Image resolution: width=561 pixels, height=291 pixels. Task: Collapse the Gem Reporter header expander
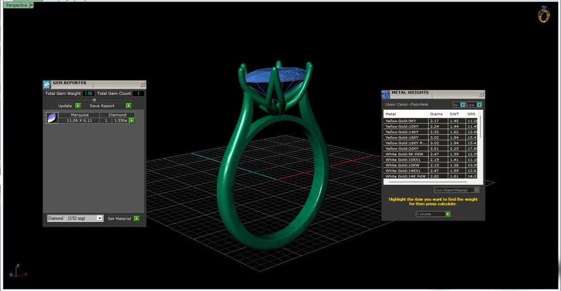click(94, 99)
